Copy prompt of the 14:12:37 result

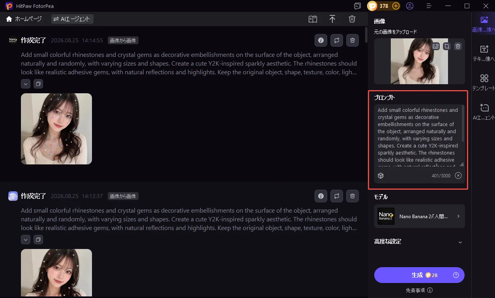point(38,240)
